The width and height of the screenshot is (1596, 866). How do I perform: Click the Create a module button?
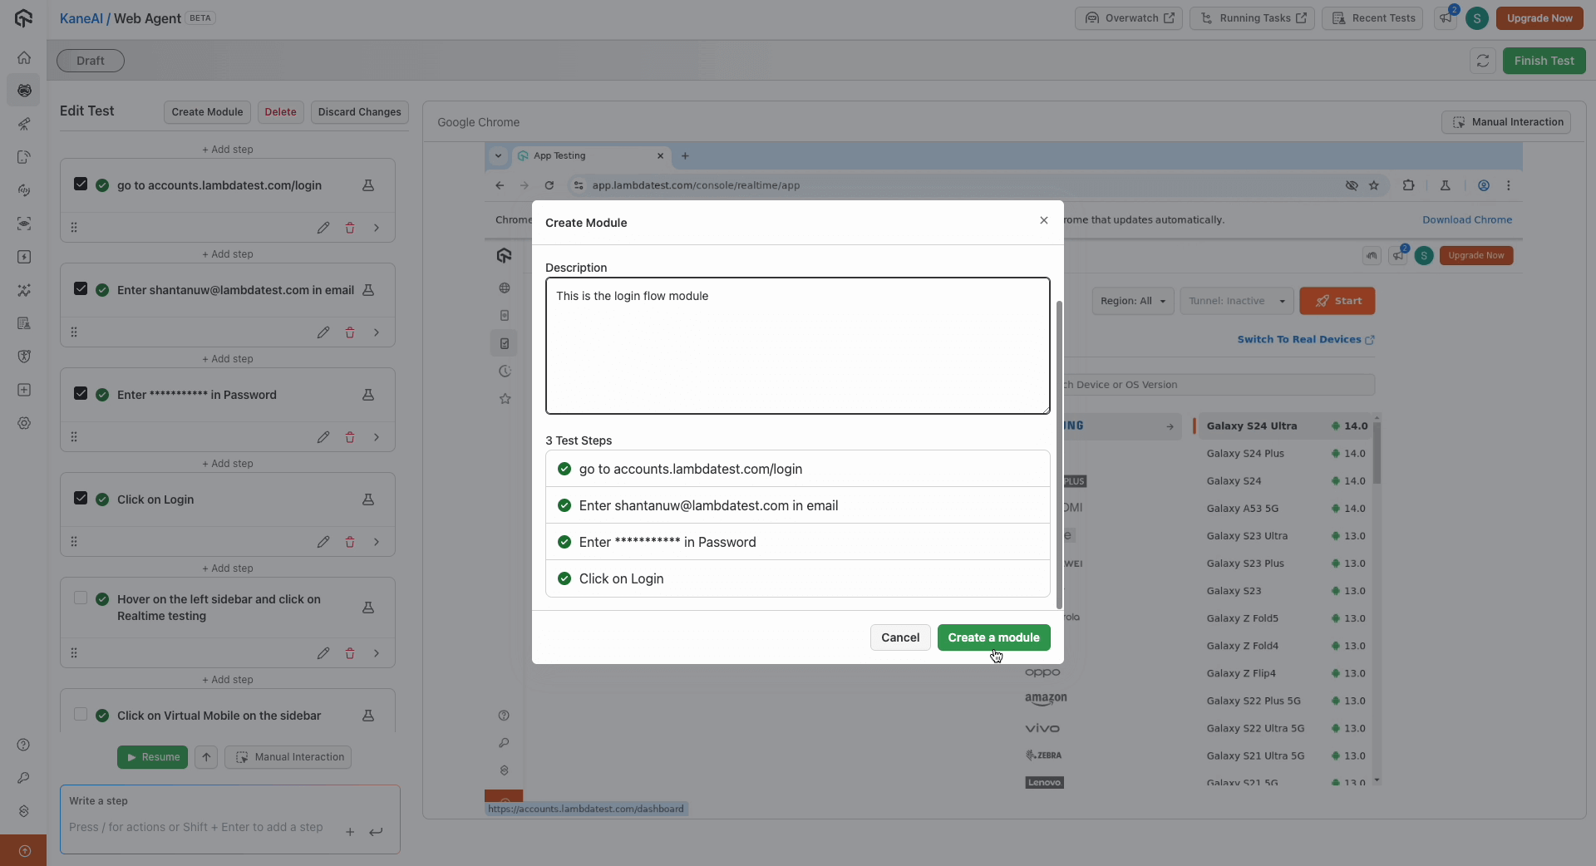(x=994, y=637)
